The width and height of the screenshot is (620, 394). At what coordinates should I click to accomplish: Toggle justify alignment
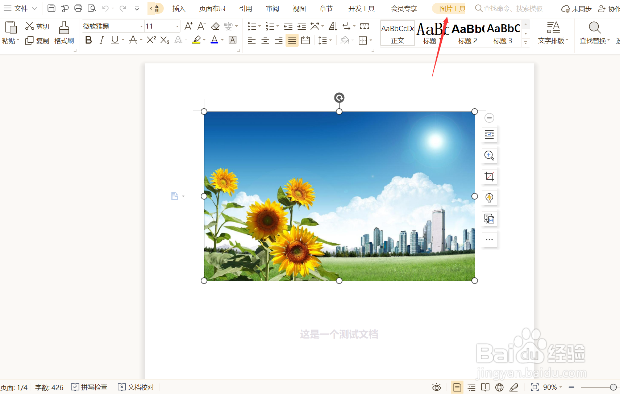[292, 41]
